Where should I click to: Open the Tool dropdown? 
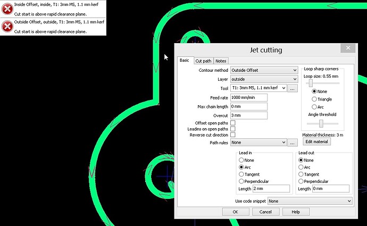[258, 88]
